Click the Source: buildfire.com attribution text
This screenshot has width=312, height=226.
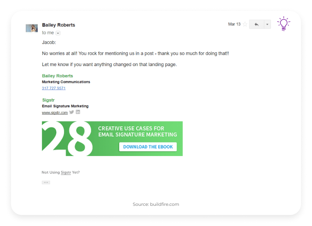(x=156, y=204)
